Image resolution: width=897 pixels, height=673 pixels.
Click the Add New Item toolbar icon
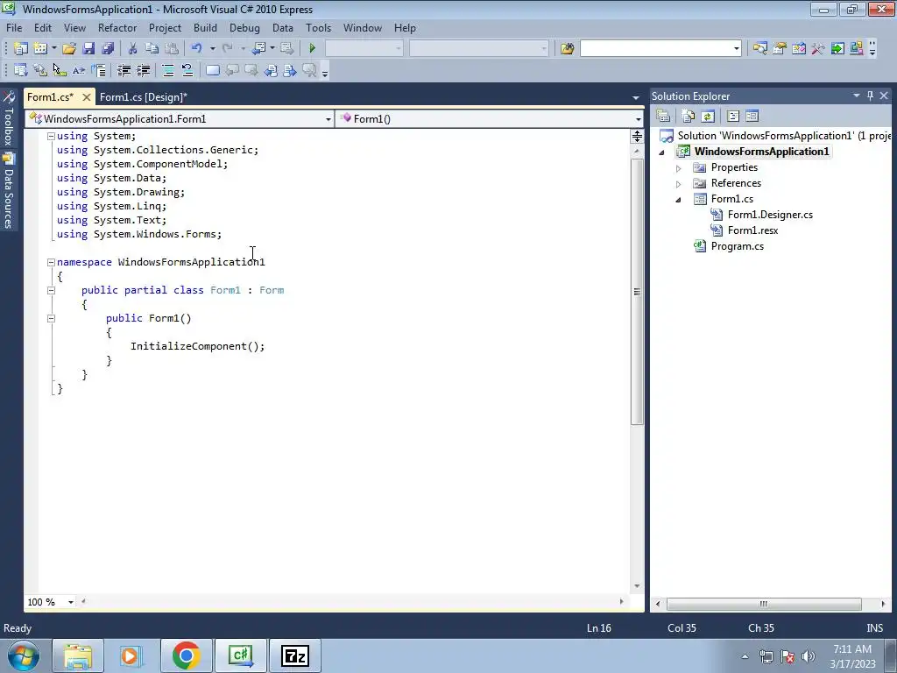(x=40, y=49)
